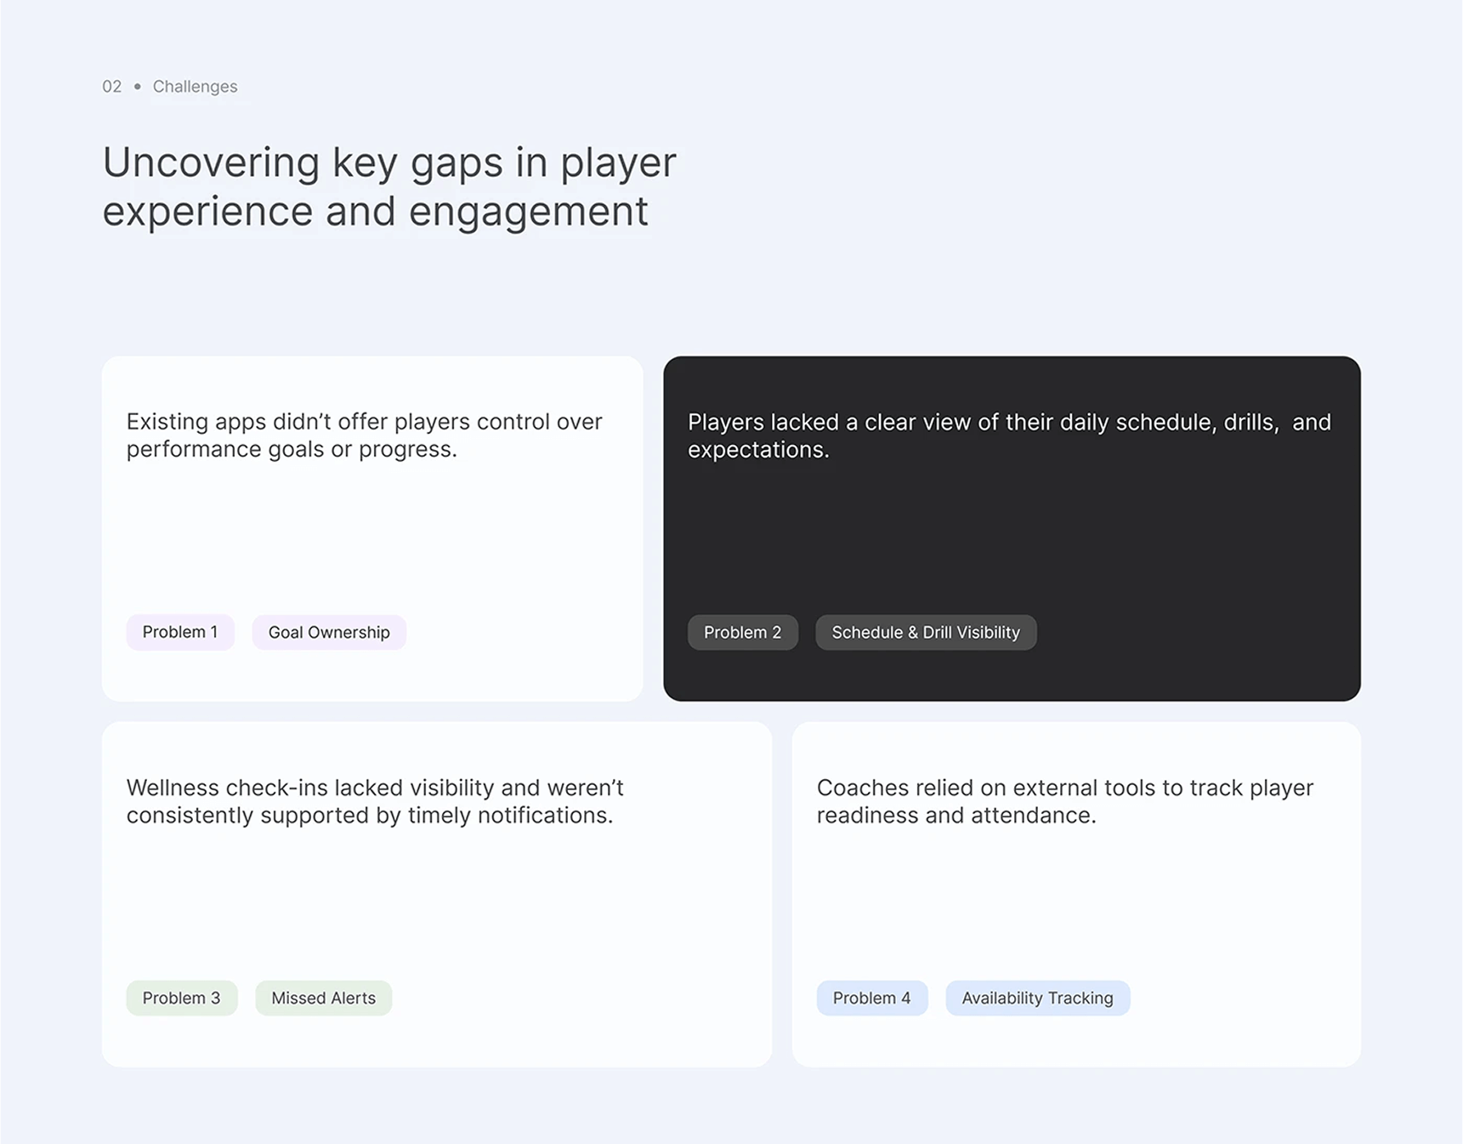The image size is (1463, 1144).
Task: Click the "Players lacked a clear view" text
Action: 1009,435
